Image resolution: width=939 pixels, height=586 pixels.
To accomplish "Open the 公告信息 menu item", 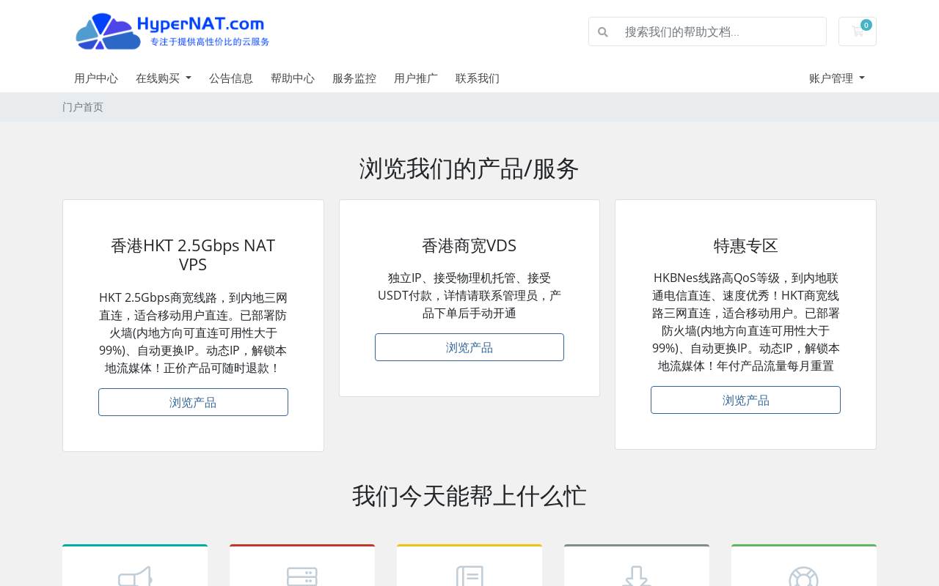I will click(231, 78).
